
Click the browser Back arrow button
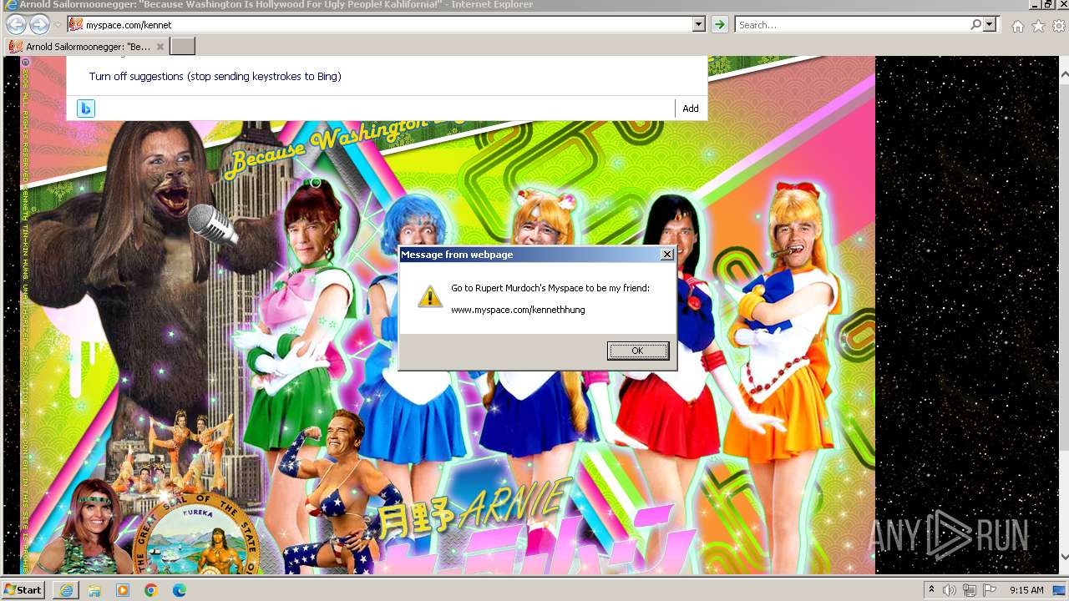pos(16,24)
